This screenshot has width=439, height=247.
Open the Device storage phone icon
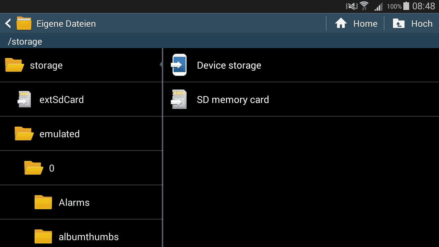tap(179, 65)
